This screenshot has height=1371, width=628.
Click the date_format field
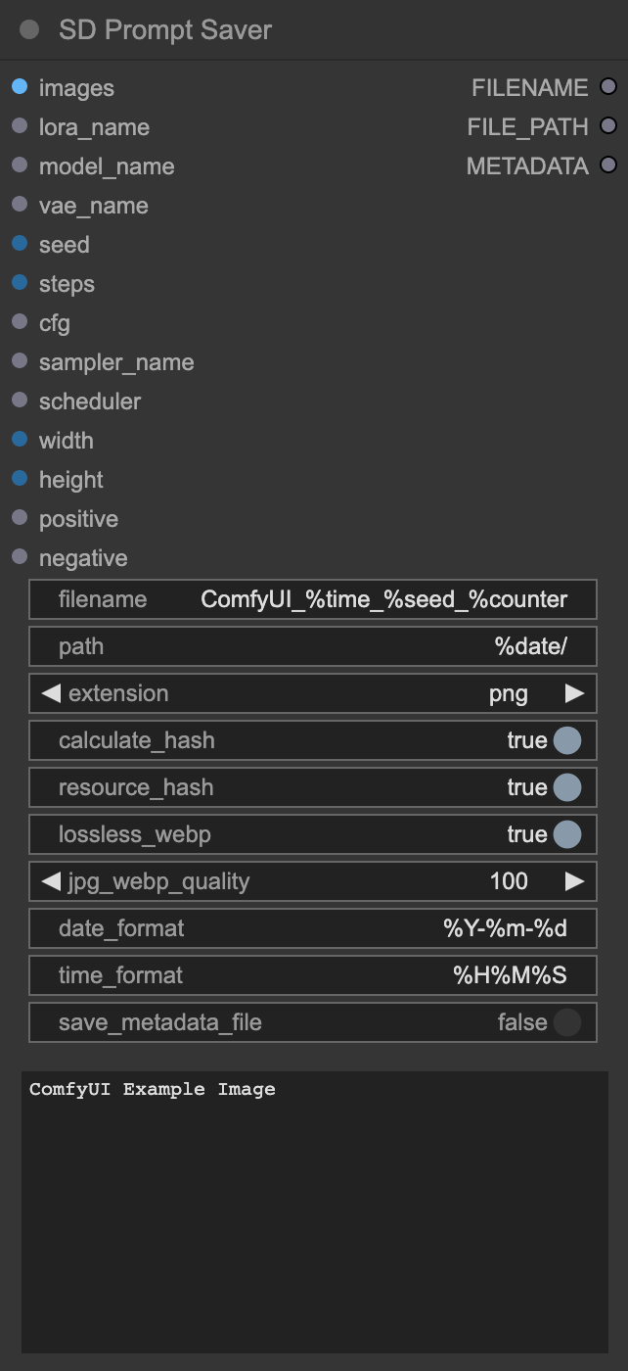(313, 928)
